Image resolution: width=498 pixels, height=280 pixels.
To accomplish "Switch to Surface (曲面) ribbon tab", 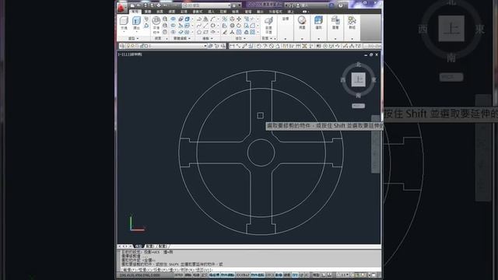I will [x=160, y=12].
